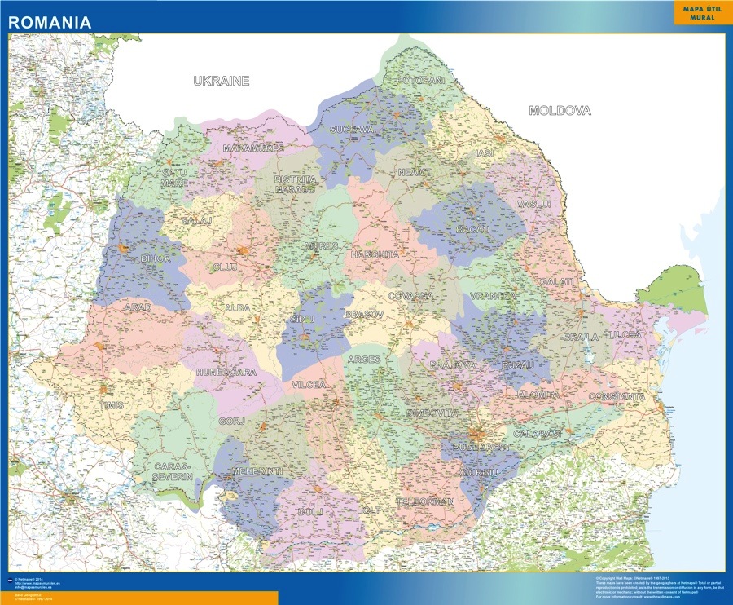Open the www.thewallmaps.com footer link
The image size is (733, 605).
point(661,597)
